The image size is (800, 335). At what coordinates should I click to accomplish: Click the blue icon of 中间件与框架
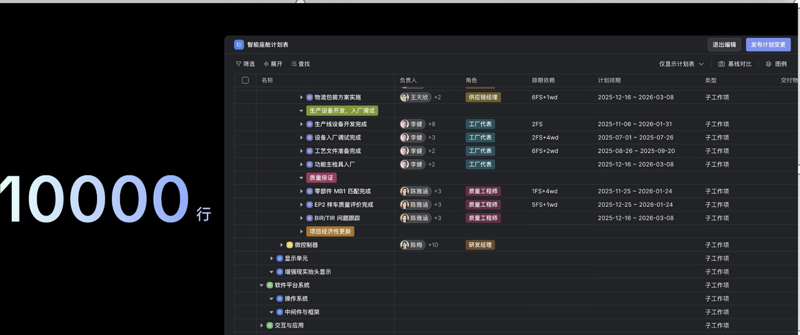click(x=279, y=312)
